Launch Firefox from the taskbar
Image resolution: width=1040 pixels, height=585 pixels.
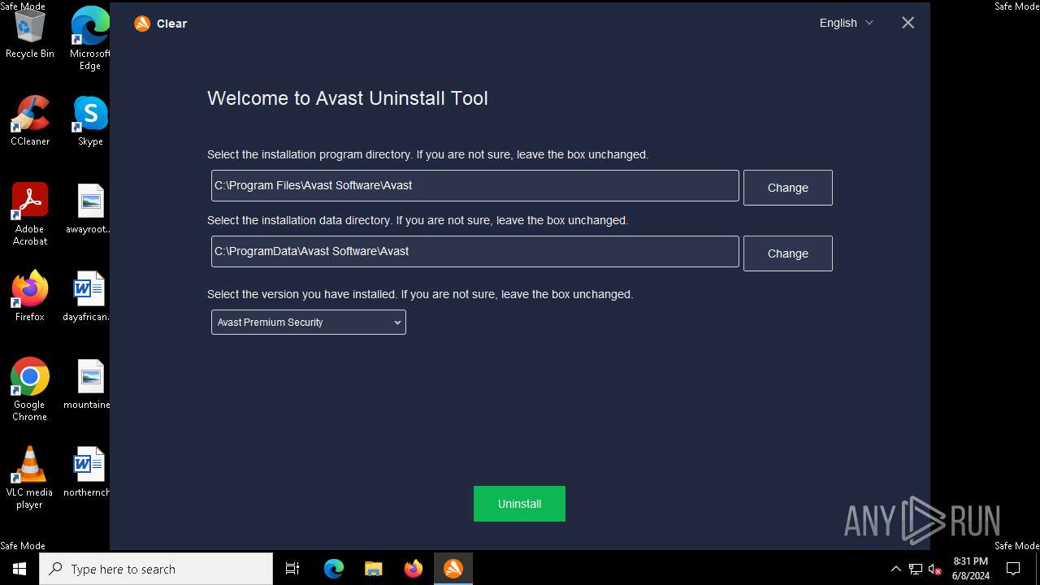(x=414, y=569)
